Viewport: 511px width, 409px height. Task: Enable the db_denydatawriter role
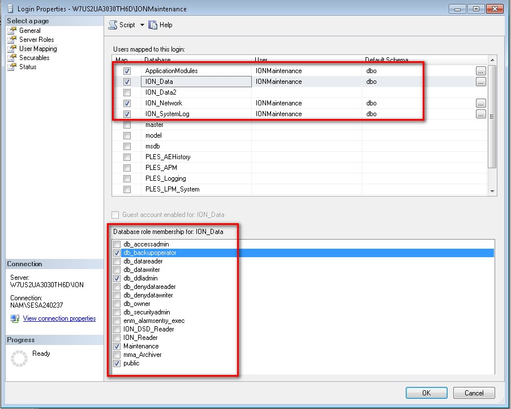(117, 295)
